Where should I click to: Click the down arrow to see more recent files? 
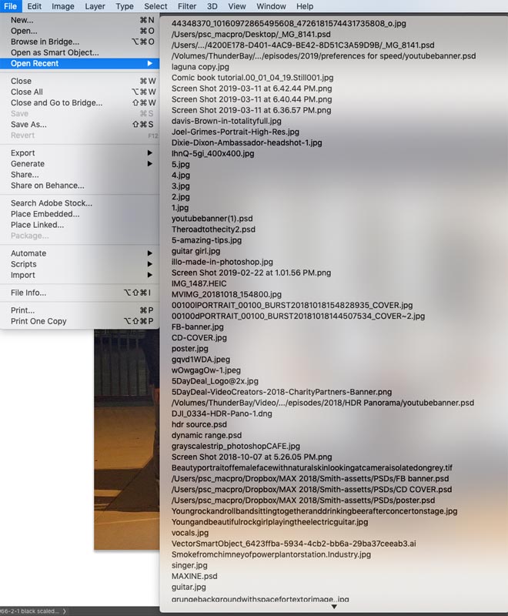click(x=334, y=607)
